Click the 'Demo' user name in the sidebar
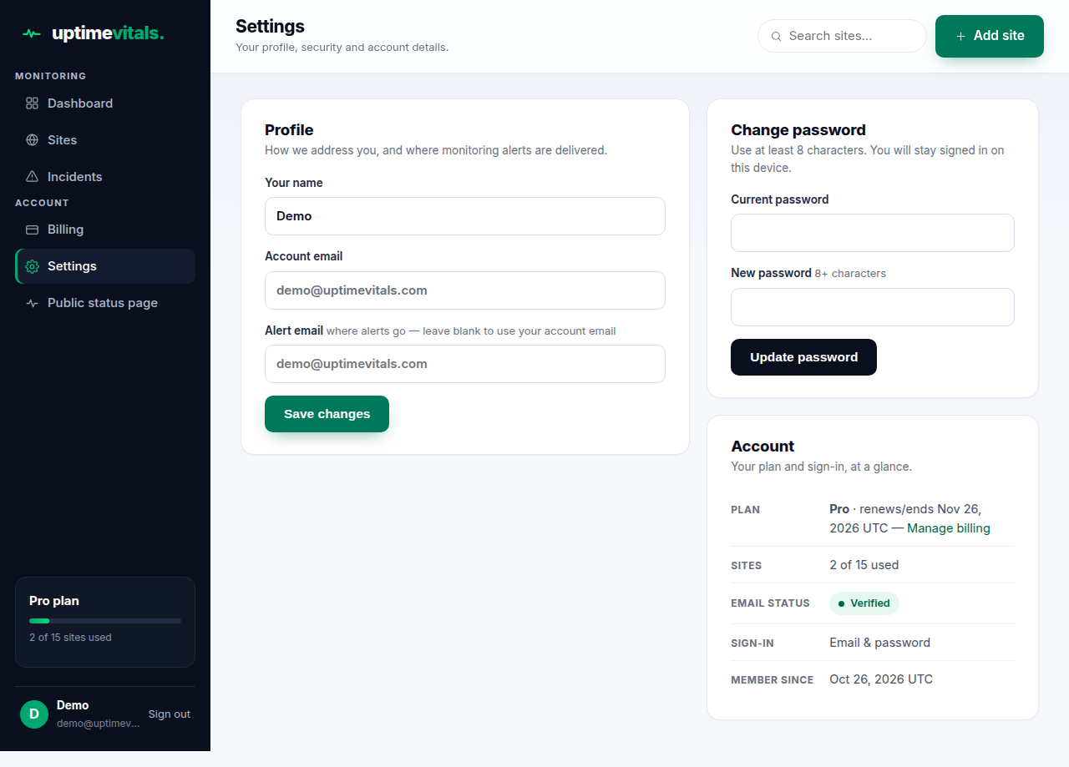The height and width of the screenshot is (767, 1069). pos(73,705)
